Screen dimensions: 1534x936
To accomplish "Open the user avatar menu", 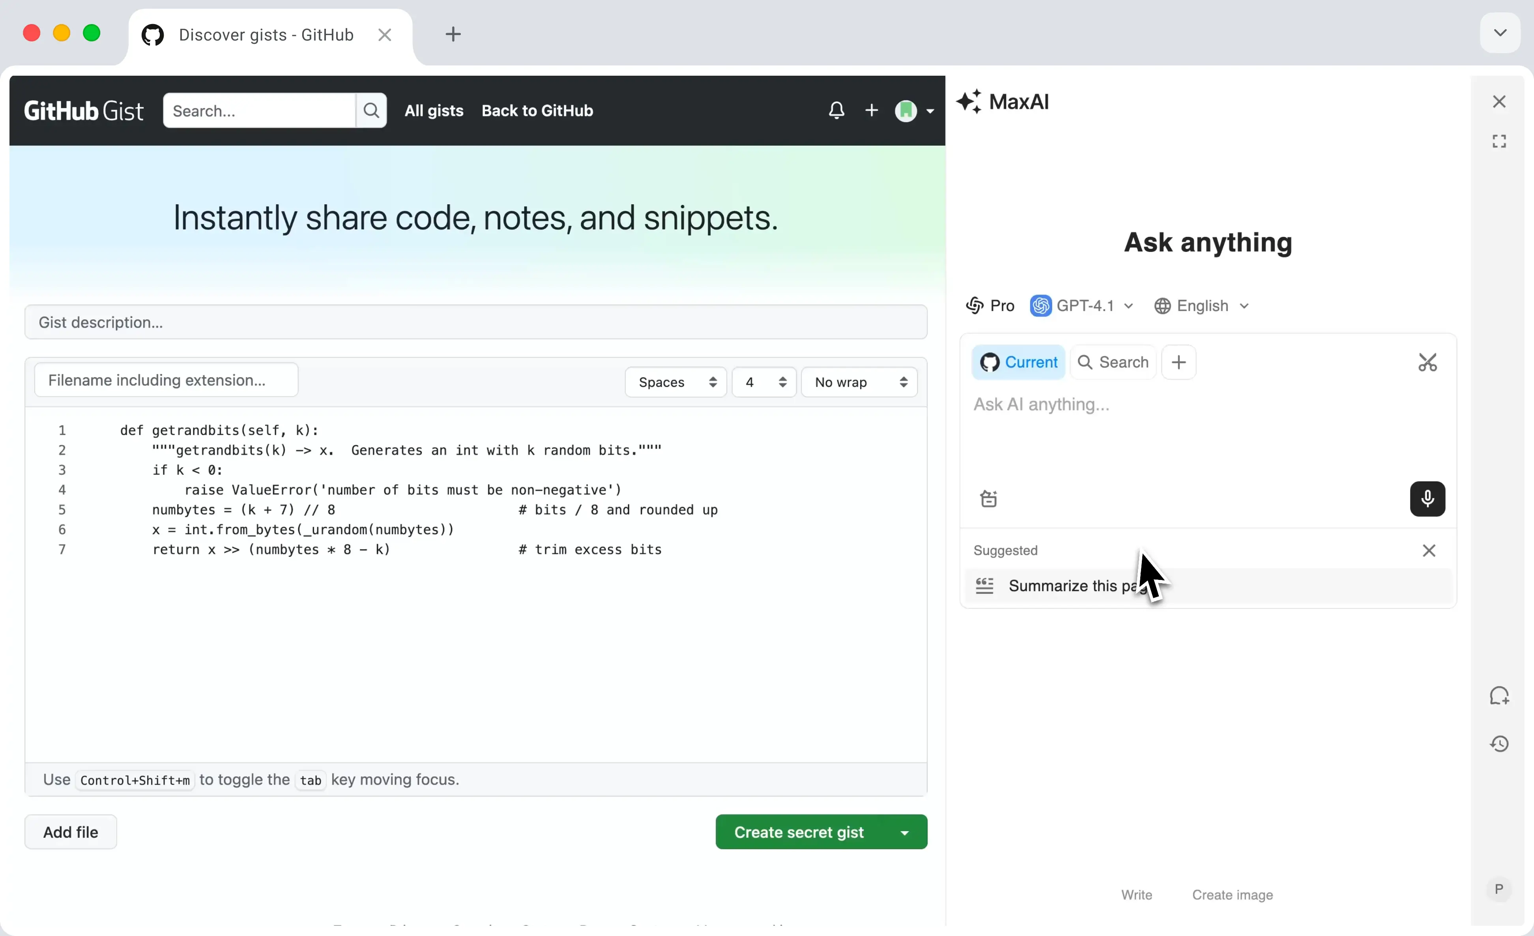I will point(914,111).
